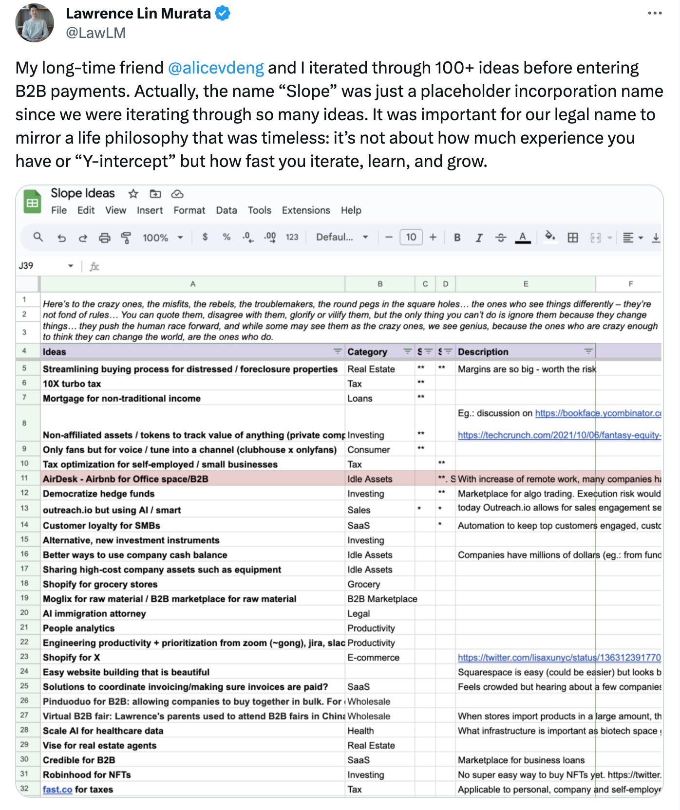680x810 pixels.
Task: Star the Slope Ideas document
Action: coord(133,194)
